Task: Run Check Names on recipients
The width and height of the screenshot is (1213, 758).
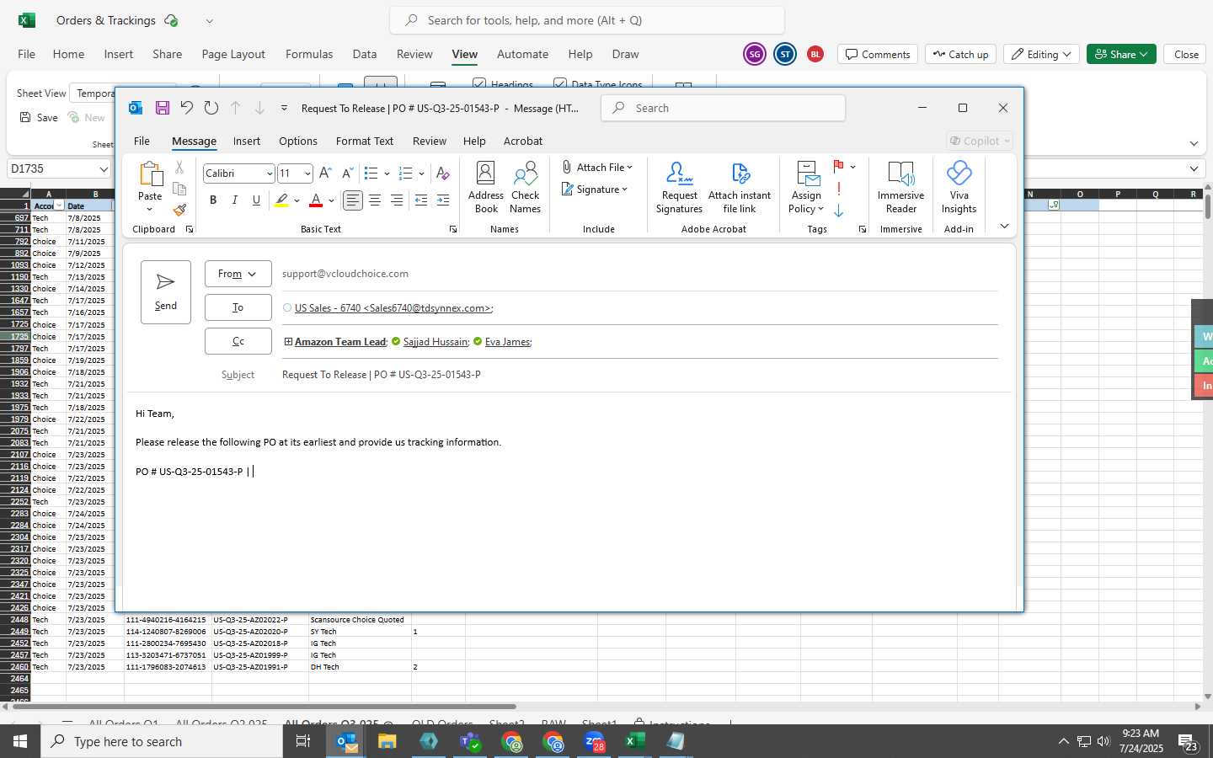Action: tap(525, 188)
